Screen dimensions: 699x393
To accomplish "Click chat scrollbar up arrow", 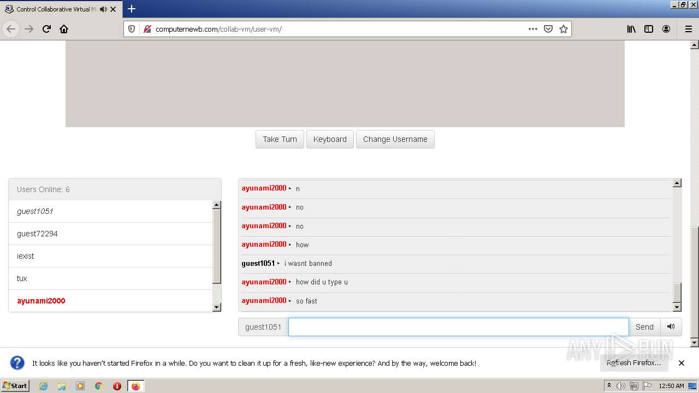I will [x=677, y=183].
